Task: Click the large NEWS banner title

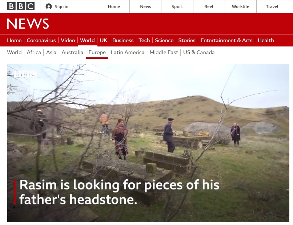Action: point(28,24)
